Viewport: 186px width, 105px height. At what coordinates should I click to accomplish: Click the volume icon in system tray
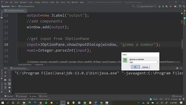(x=162, y=103)
